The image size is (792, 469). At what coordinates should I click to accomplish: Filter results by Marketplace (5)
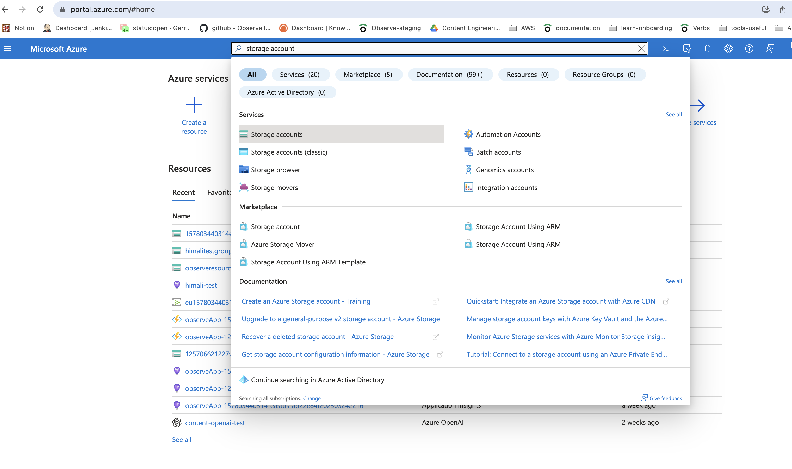point(368,75)
